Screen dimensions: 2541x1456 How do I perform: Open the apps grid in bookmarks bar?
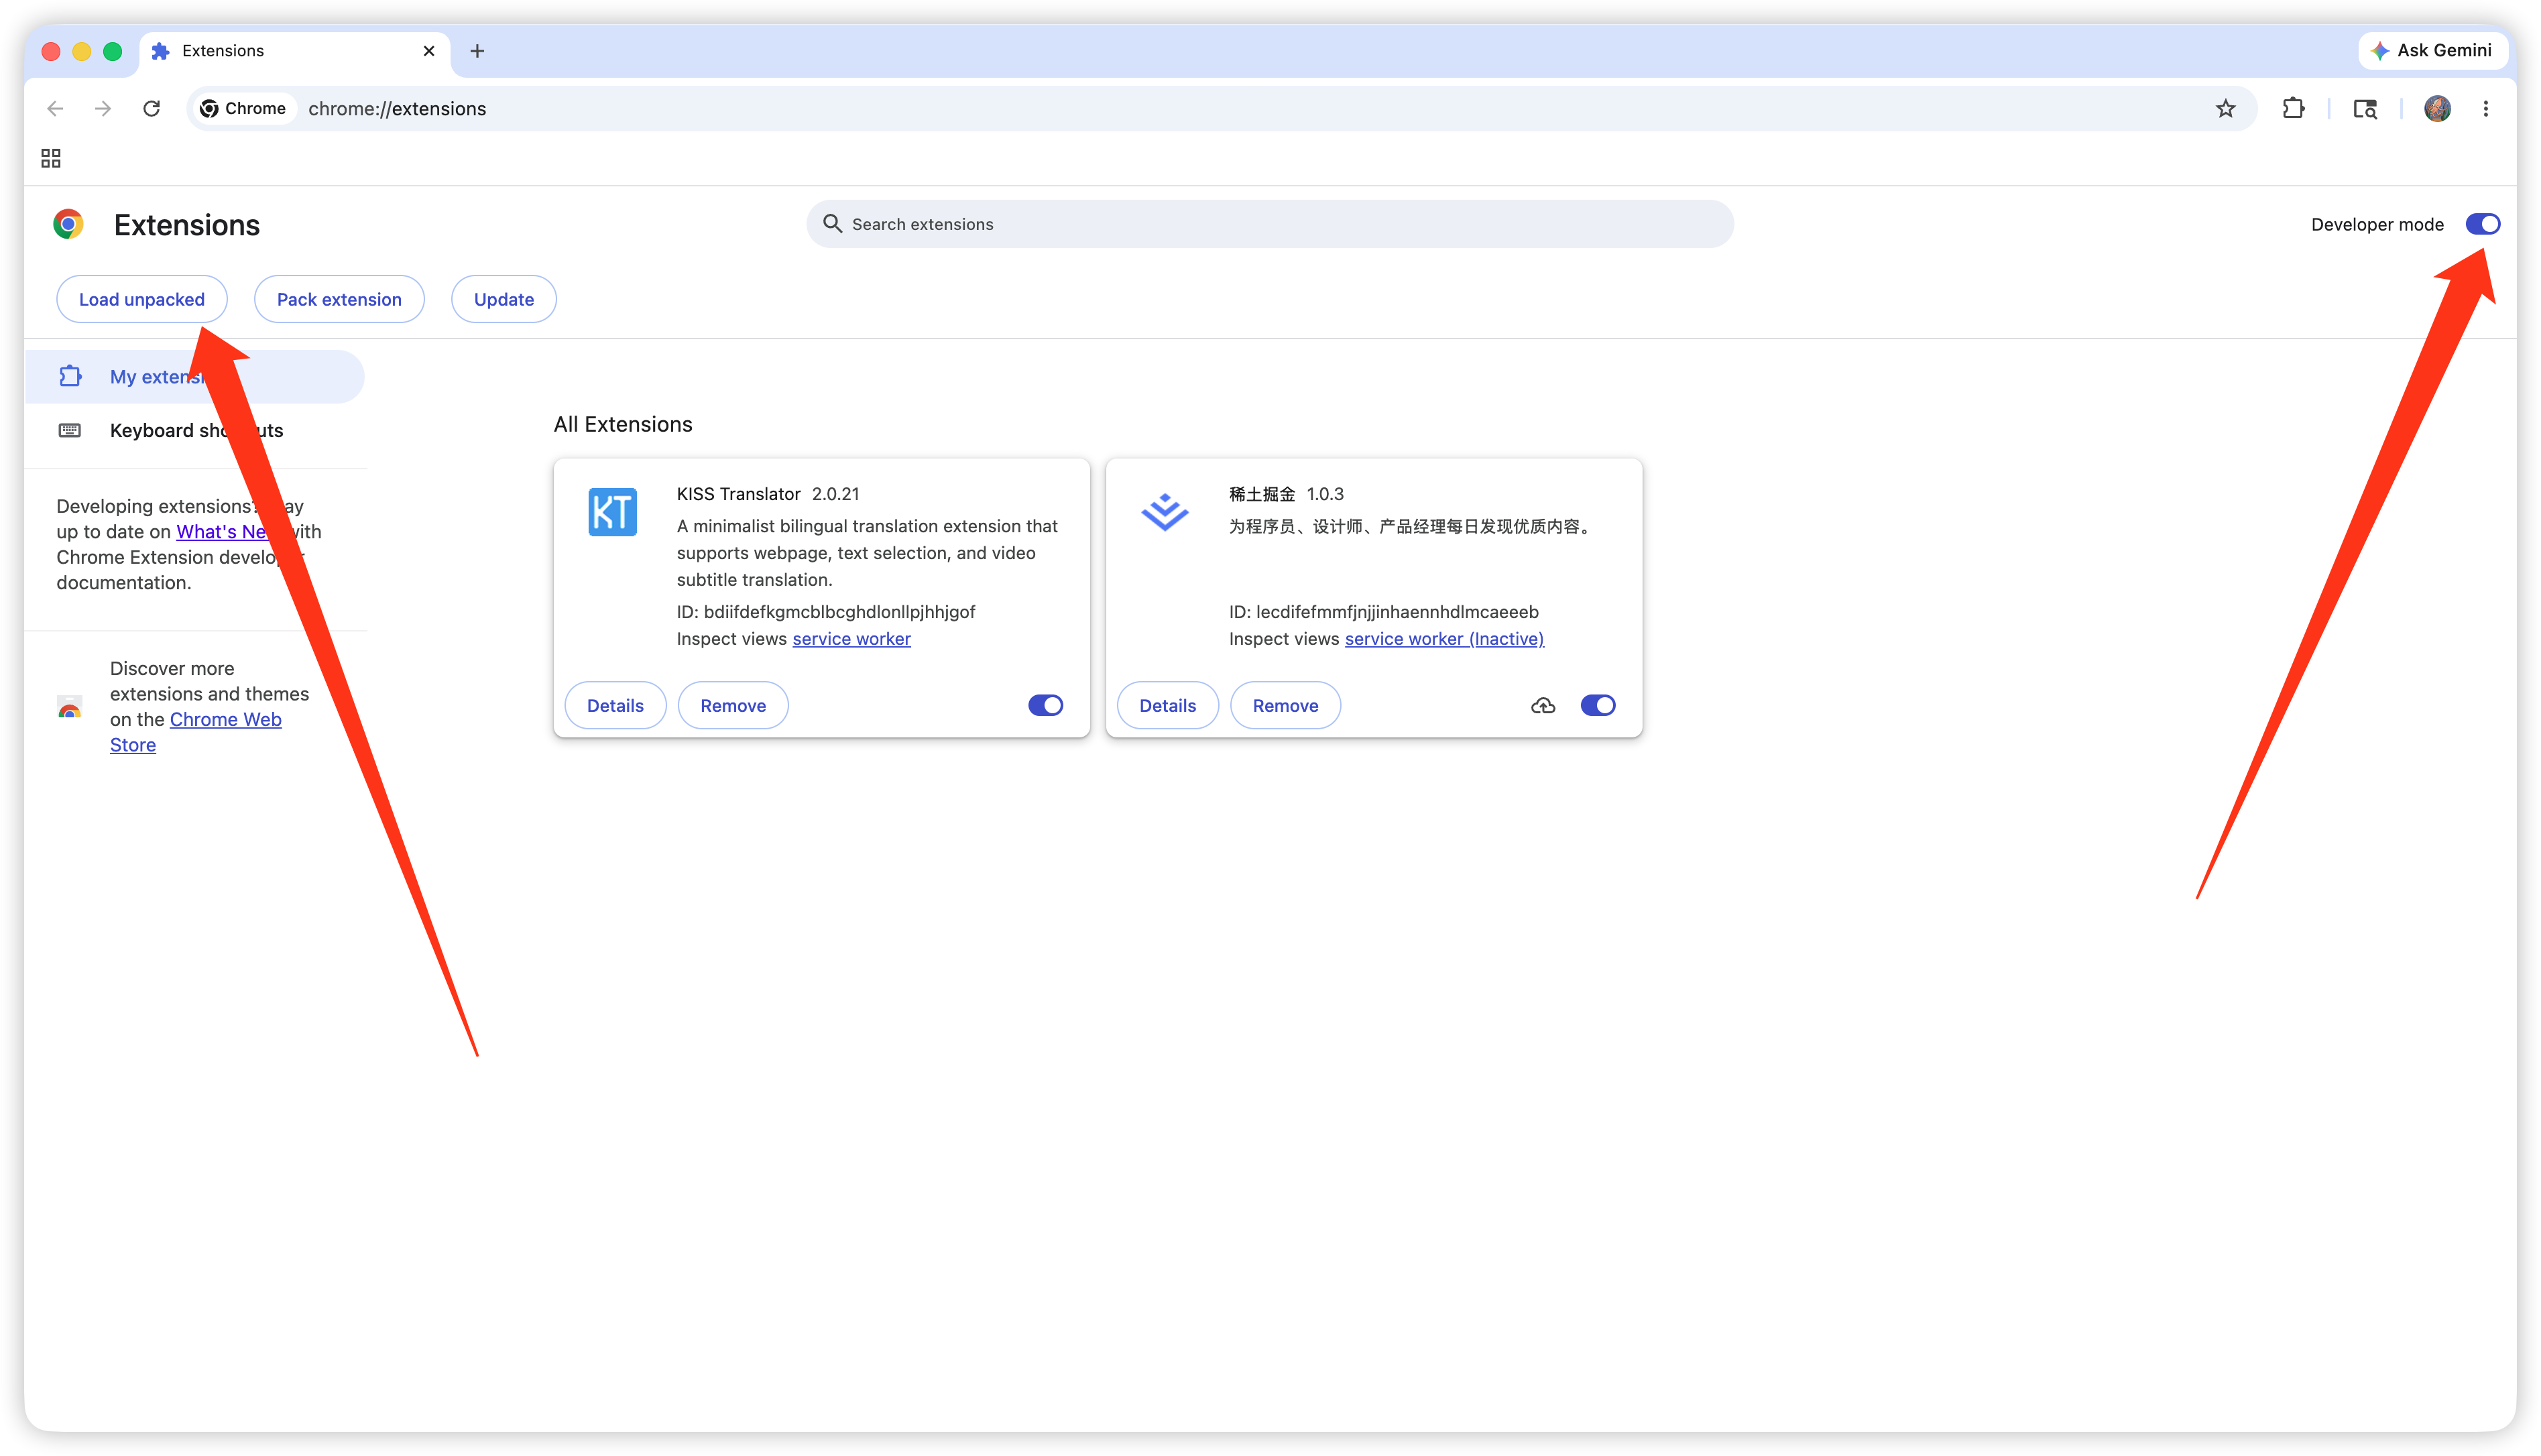click(x=51, y=158)
